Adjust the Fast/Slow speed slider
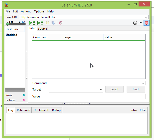The width and height of the screenshot is (154, 140). [x=16, y=24]
